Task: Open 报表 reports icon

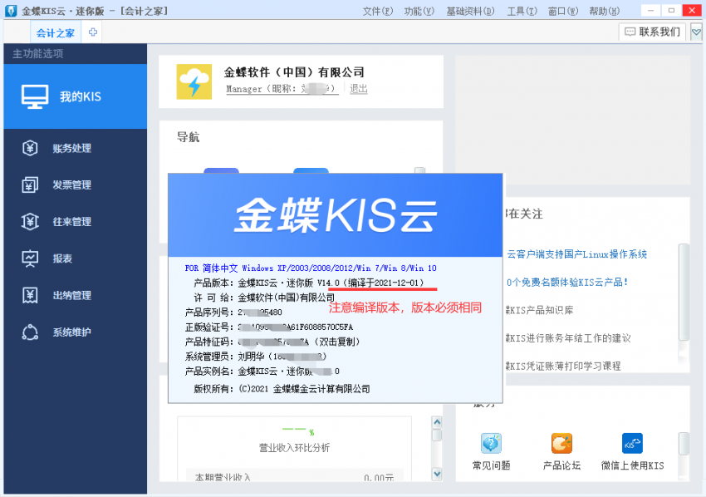Action: click(x=31, y=258)
